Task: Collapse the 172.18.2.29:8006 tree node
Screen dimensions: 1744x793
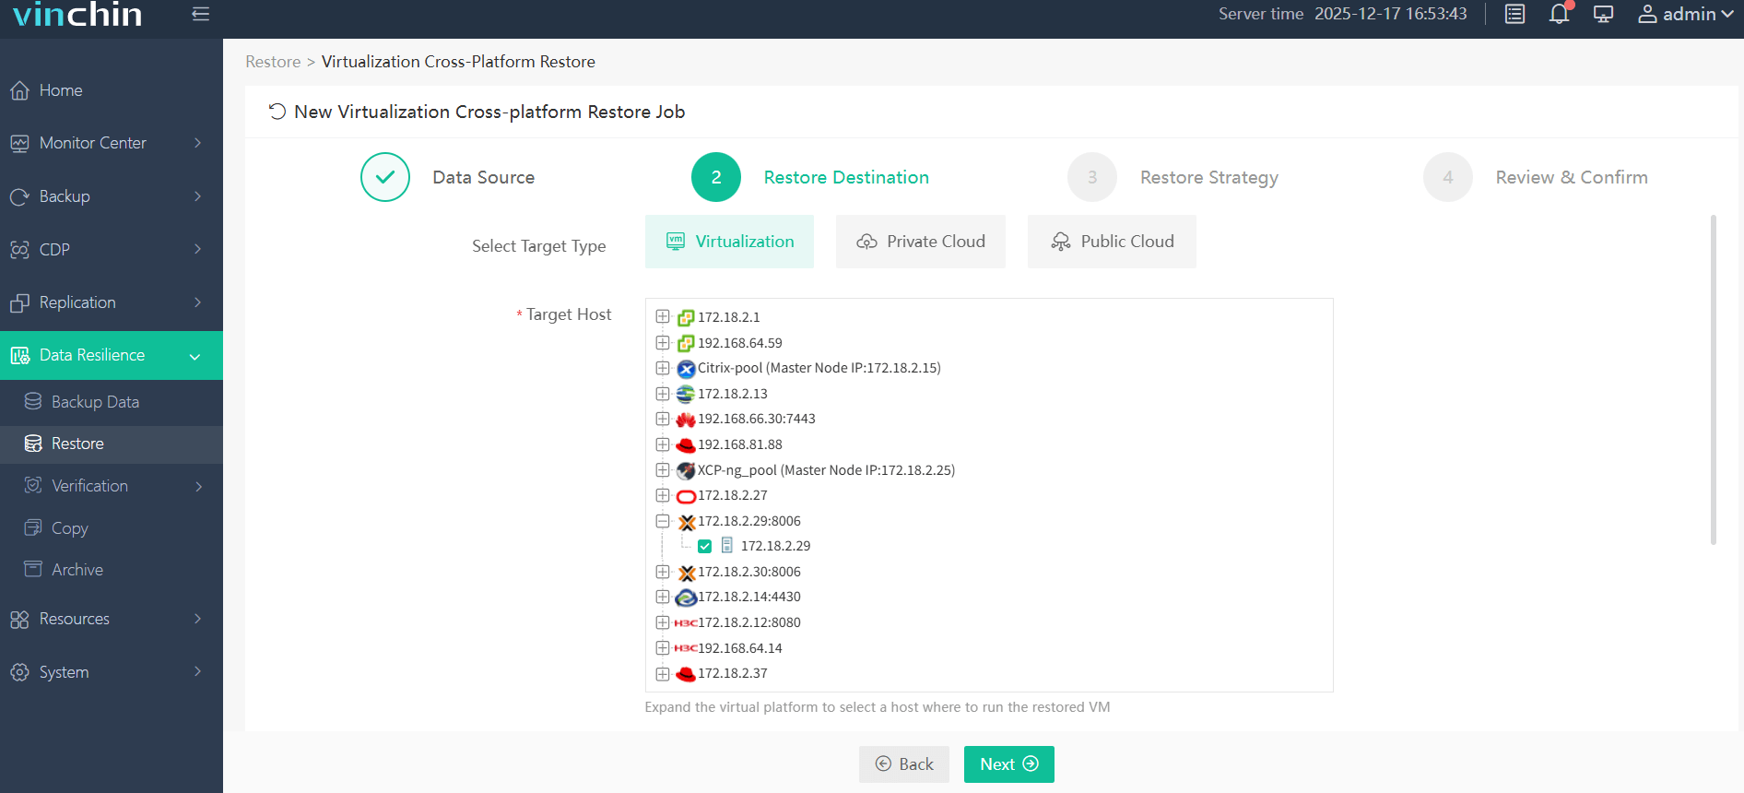Action: click(x=663, y=521)
